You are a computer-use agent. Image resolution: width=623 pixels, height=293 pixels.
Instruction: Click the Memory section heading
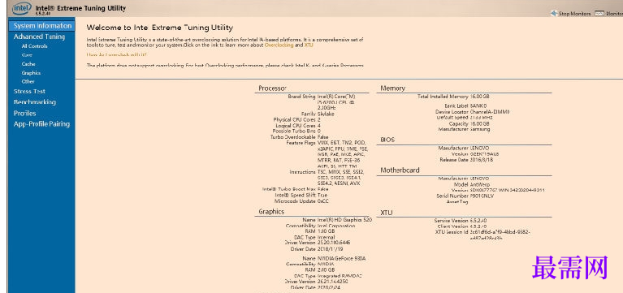coord(392,88)
